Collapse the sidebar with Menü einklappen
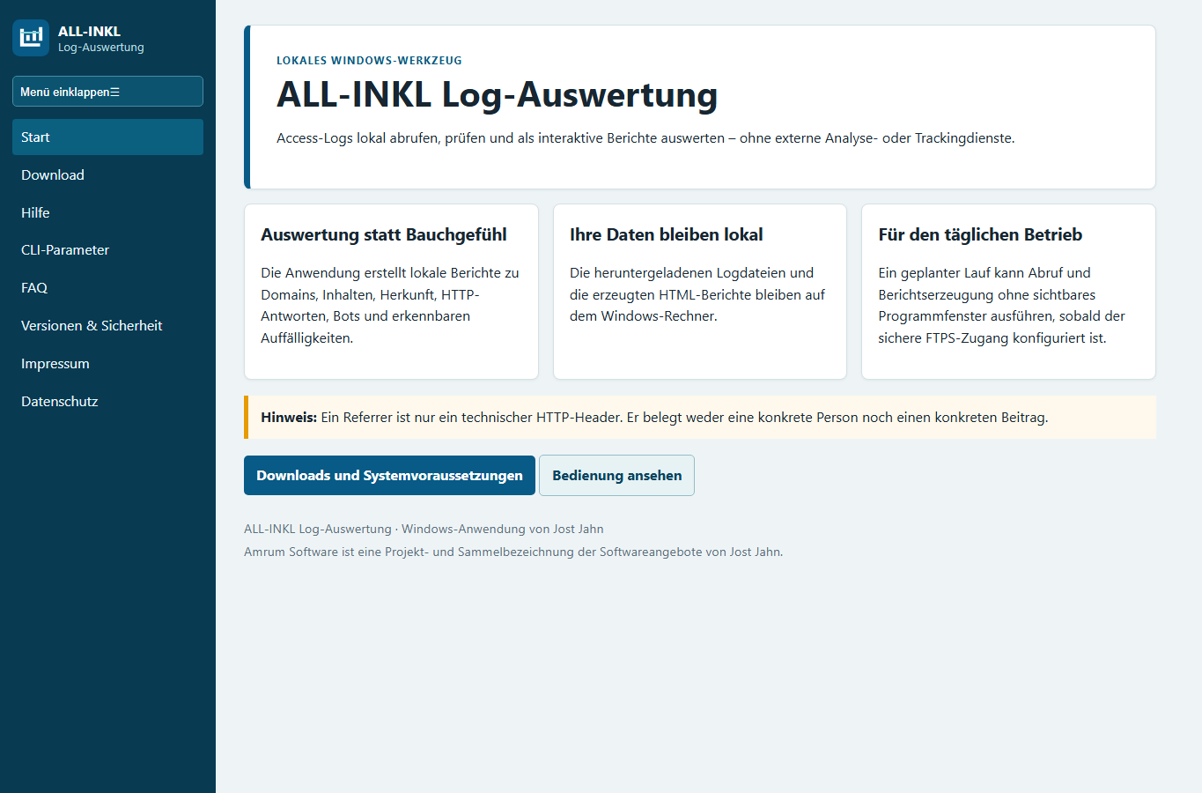Viewport: 1202px width, 793px height. point(107,92)
